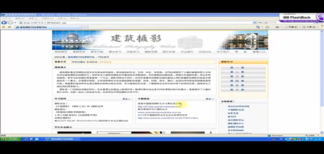Click the scrollbar up arrow
Image resolution: width=324 pixels, height=154 pixels.
click(x=322, y=32)
